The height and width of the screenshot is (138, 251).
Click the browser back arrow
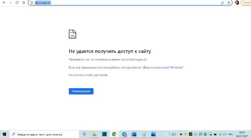click(4, 3)
